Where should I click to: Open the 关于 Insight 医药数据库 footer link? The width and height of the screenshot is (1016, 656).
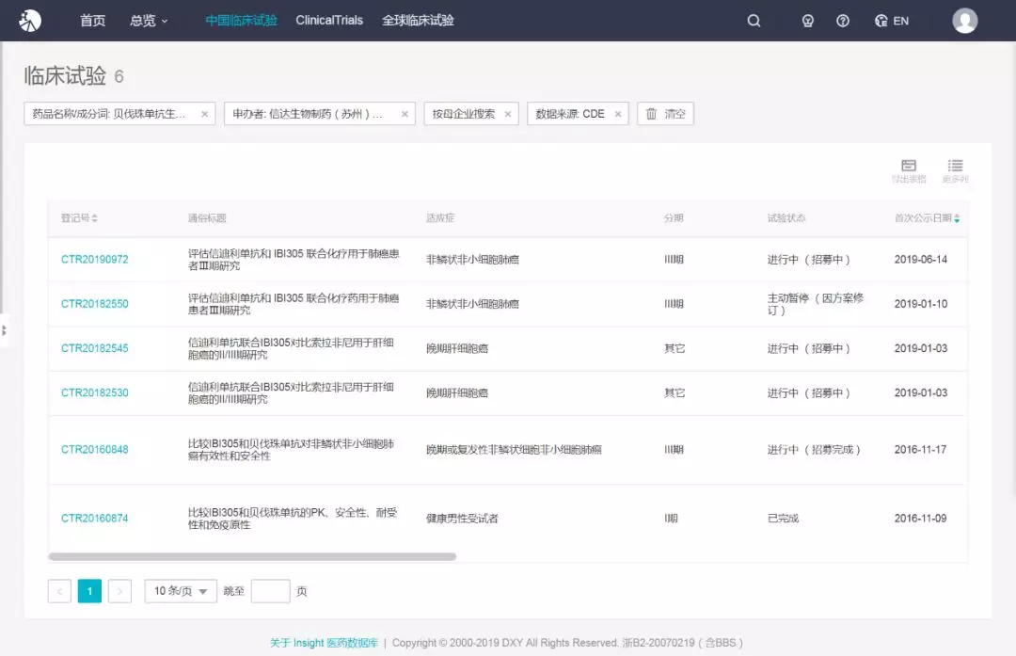324,643
